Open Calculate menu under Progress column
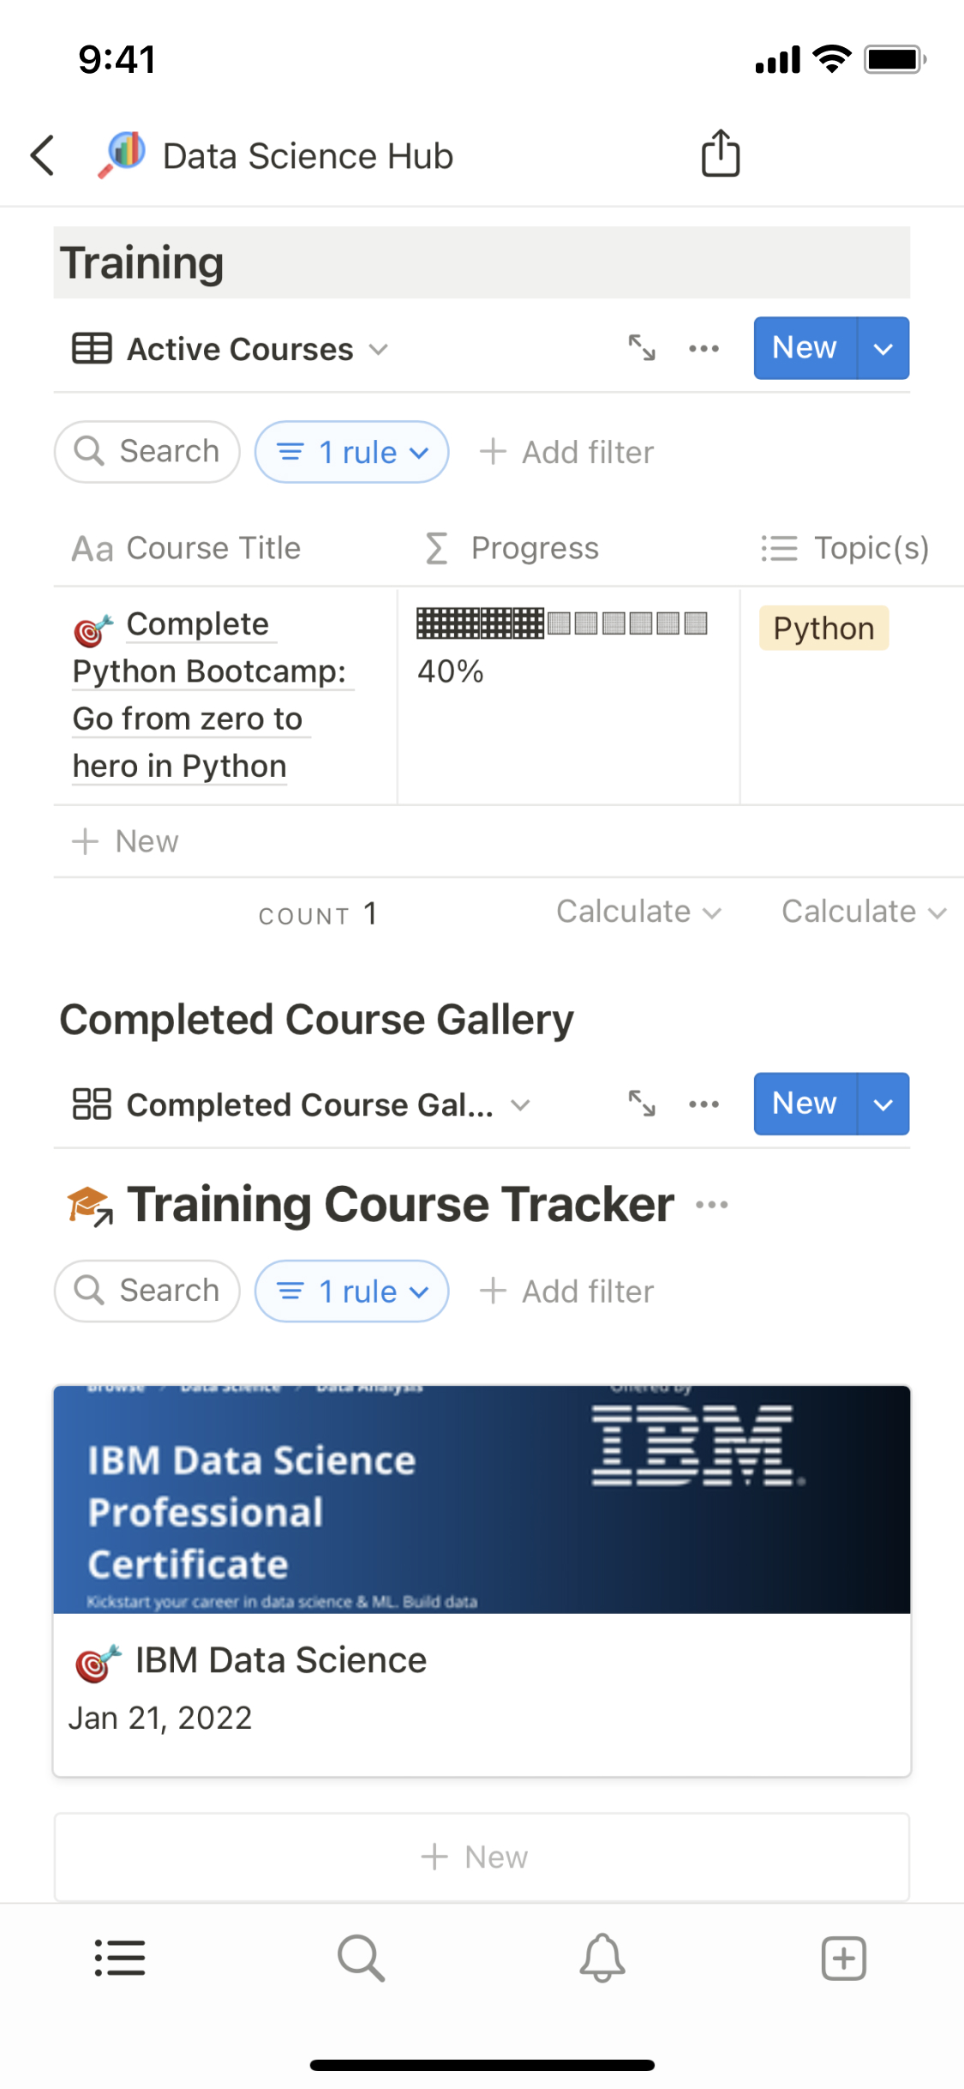964x2089 pixels. click(x=638, y=912)
